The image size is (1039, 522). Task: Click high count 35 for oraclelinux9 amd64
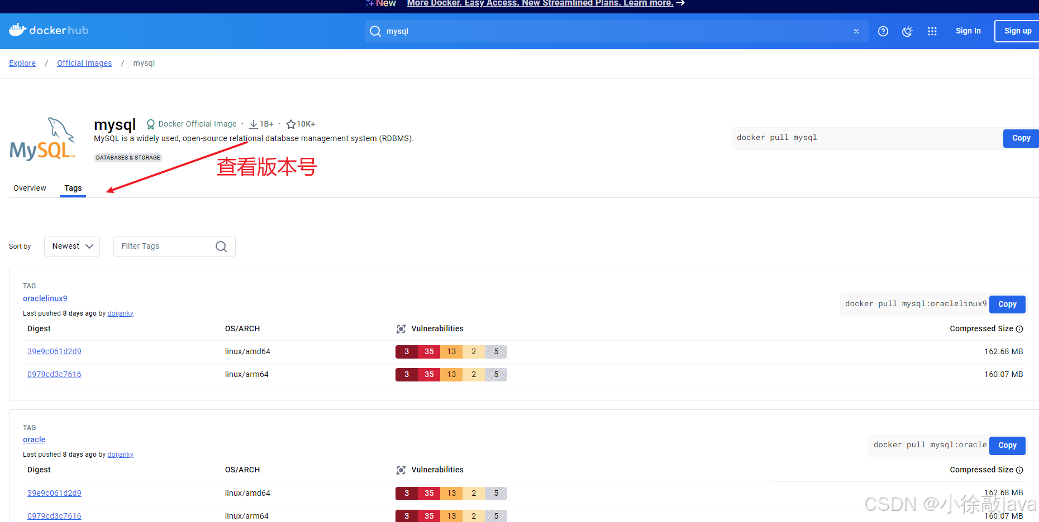coord(429,351)
